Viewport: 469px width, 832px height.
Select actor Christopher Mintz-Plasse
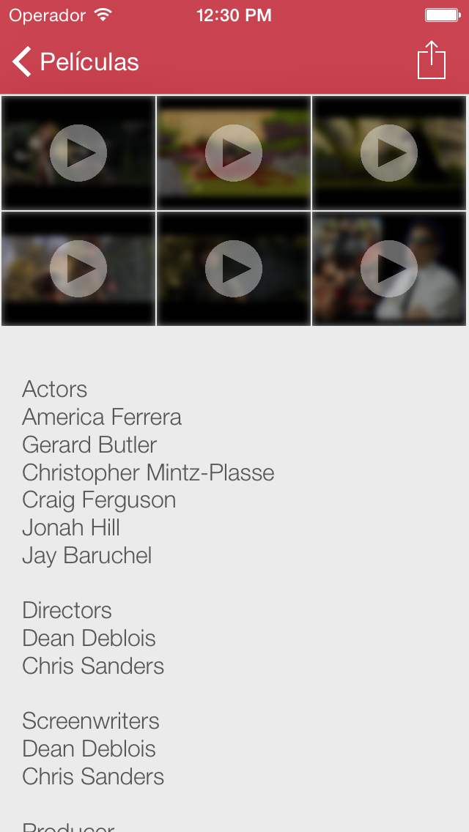click(148, 473)
